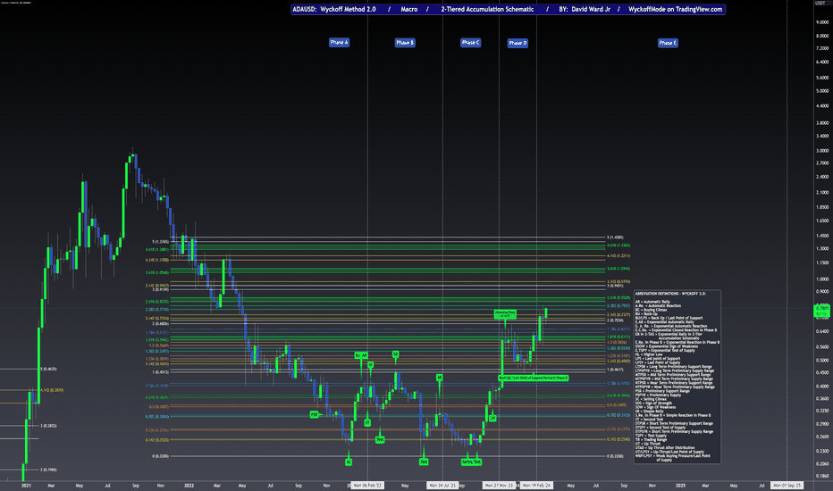Select the 2 (0.1960) Fibonacci level label

tap(48, 470)
